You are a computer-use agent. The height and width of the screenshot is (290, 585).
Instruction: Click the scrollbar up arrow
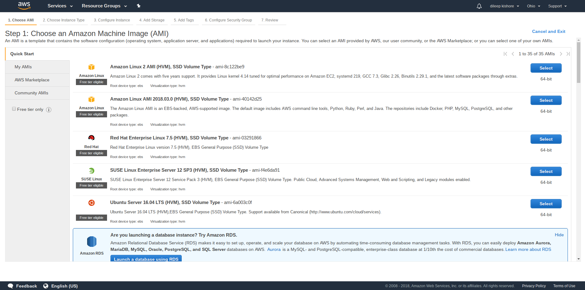click(578, 40)
